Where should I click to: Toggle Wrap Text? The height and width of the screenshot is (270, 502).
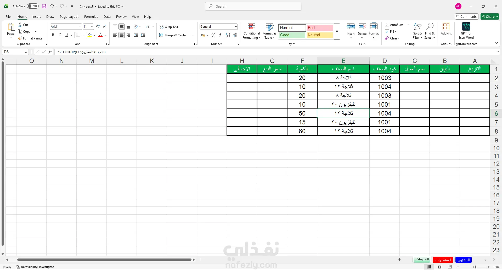[x=169, y=27]
